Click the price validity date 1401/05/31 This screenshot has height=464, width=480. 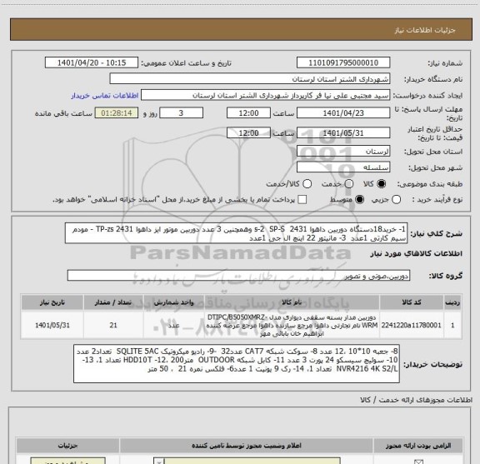tap(343, 133)
